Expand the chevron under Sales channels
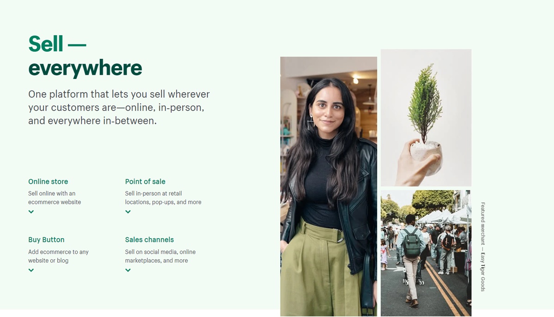Screen dimensions: 554x317 pyautogui.click(x=128, y=270)
